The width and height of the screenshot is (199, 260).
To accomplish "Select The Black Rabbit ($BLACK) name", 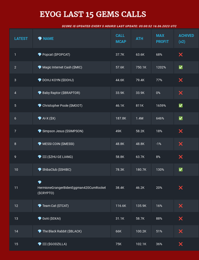I will (x=62, y=231).
